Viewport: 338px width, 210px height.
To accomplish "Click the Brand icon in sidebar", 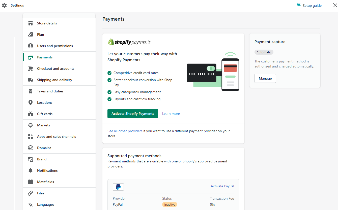I will [x=31, y=159].
